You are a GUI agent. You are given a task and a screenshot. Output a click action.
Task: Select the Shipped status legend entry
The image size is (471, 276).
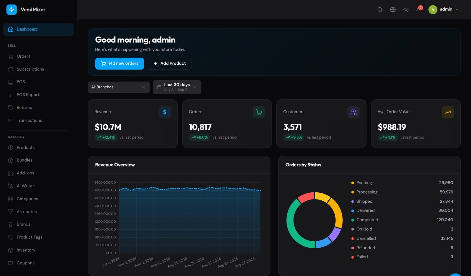(402, 201)
